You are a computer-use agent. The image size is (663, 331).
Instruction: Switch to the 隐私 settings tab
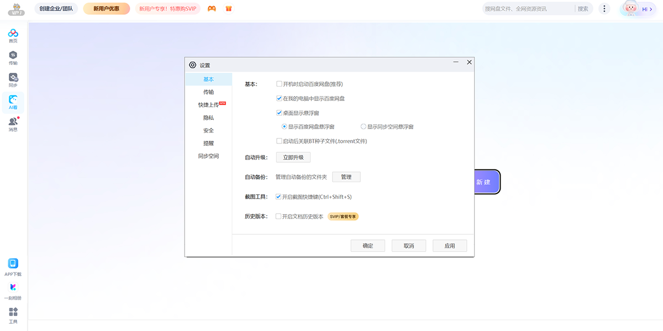(x=208, y=118)
